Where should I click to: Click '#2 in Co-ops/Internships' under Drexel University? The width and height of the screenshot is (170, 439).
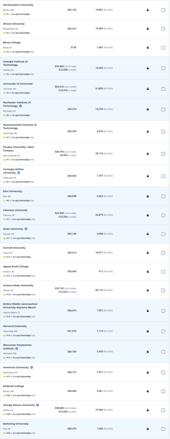coord(18,33)
